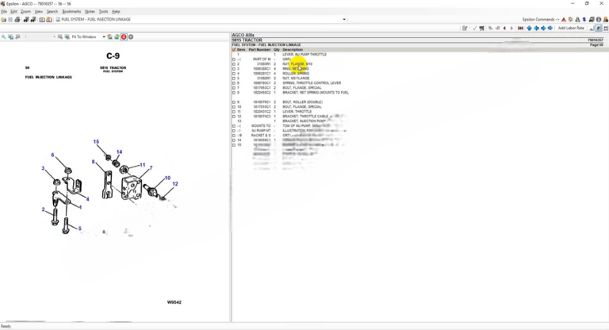
Task: Click the open folder toolbar icon
Action: click(4, 19)
